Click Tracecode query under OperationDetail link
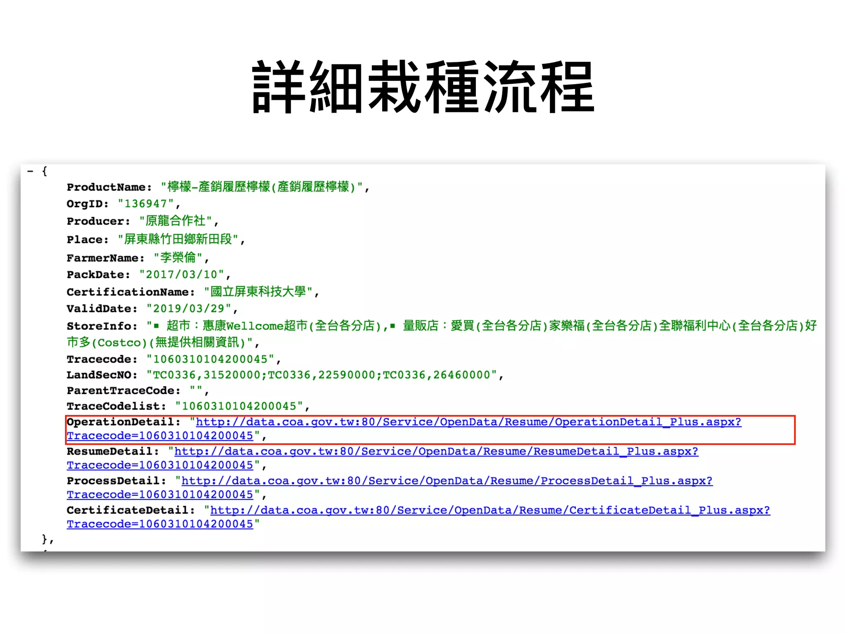This screenshot has width=846, height=634. click(160, 436)
